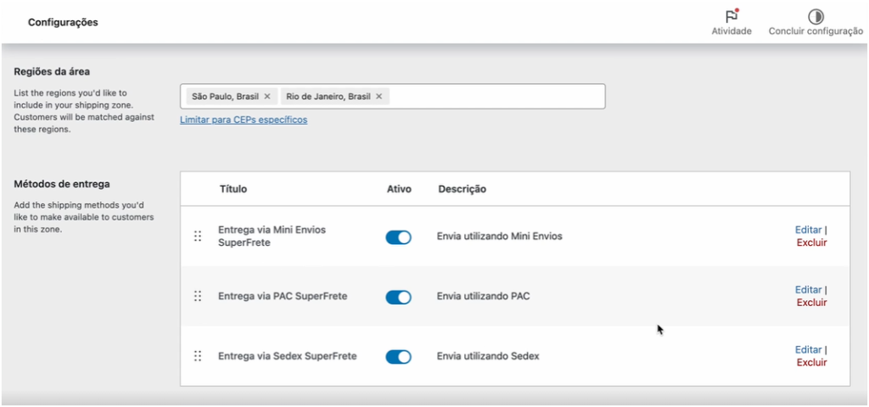Grab the Sedex SuperFrete drag handle
Image resolution: width=869 pixels, height=407 pixels.
coord(197,356)
